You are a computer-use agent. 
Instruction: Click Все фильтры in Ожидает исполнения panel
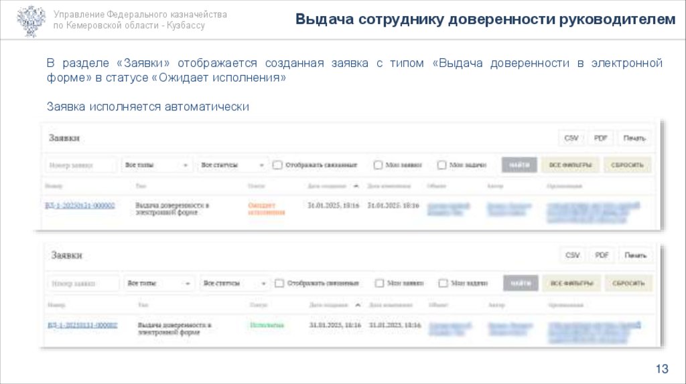point(571,165)
